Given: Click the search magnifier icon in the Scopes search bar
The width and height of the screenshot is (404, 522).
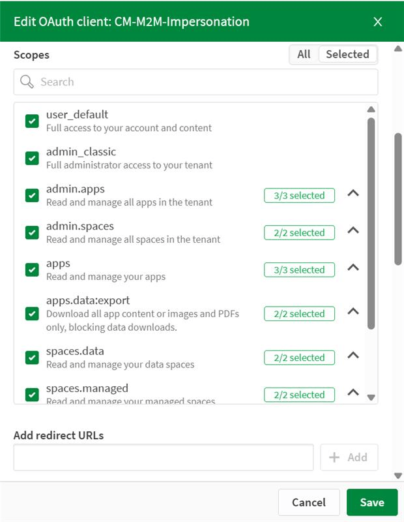Looking at the screenshot, I should click(x=26, y=82).
